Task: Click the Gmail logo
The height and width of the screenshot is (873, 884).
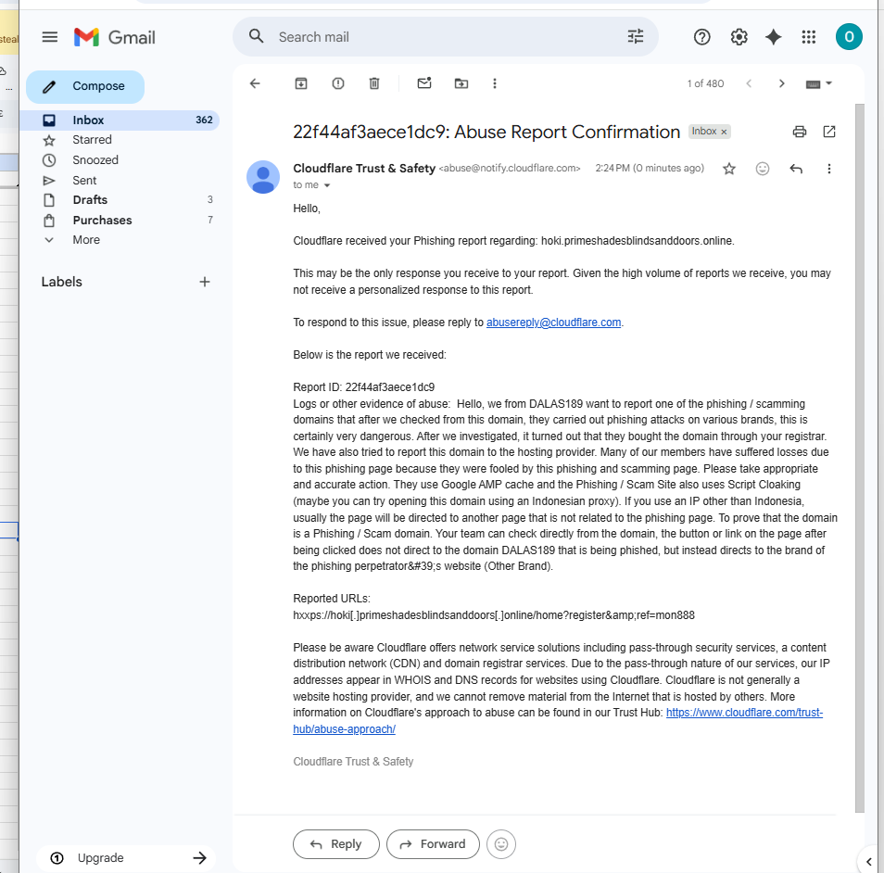Action: (115, 37)
